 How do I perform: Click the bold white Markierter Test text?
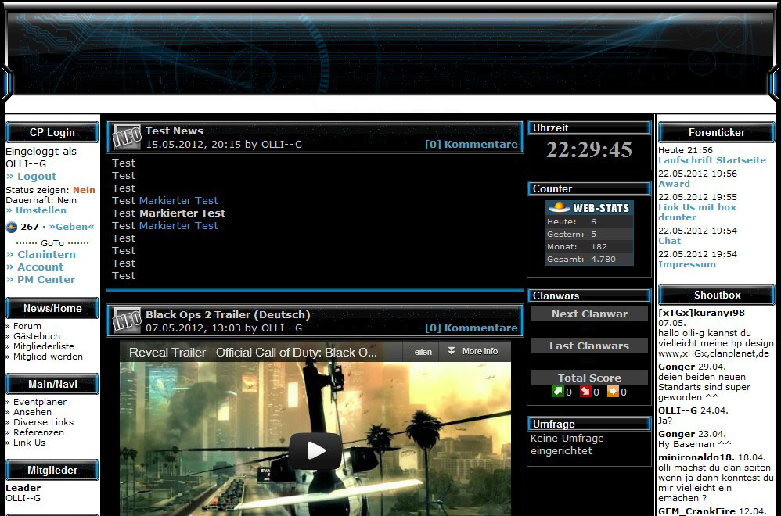click(182, 213)
